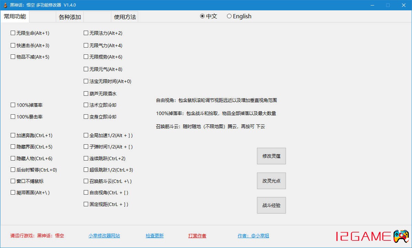Click the 100%掉落率 explanation line

click(216, 113)
